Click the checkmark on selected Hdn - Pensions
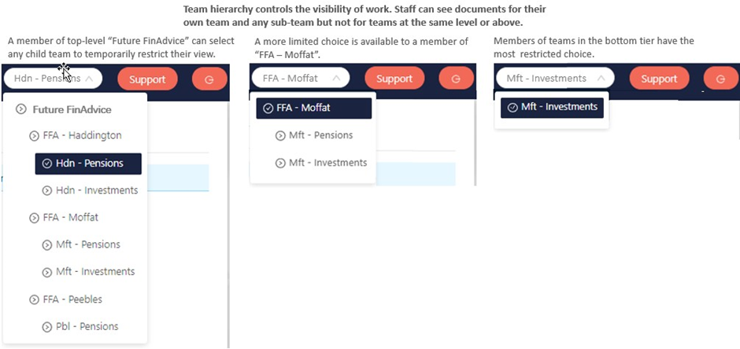This screenshot has width=740, height=349. point(46,163)
